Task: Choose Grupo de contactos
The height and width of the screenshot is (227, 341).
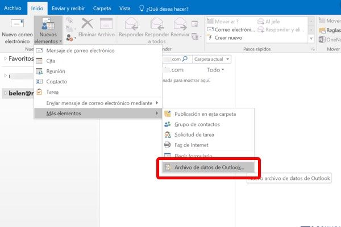Action: click(x=209, y=124)
